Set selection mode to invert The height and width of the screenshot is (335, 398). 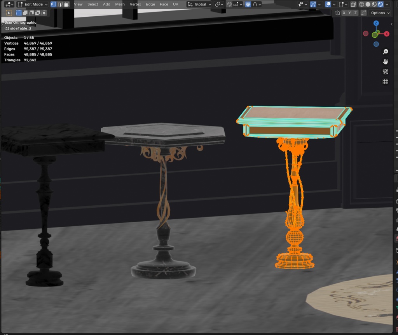(x=38, y=13)
